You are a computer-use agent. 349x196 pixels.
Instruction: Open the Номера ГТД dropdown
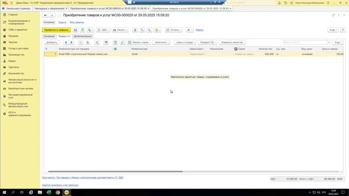[207, 42]
